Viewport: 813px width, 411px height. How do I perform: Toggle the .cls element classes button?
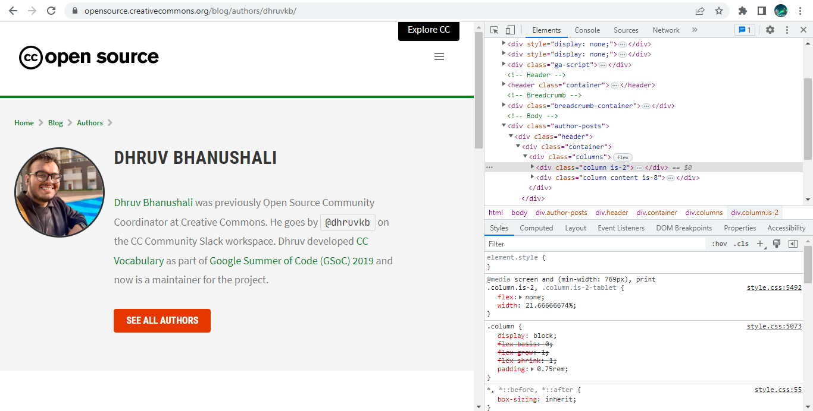click(x=741, y=244)
